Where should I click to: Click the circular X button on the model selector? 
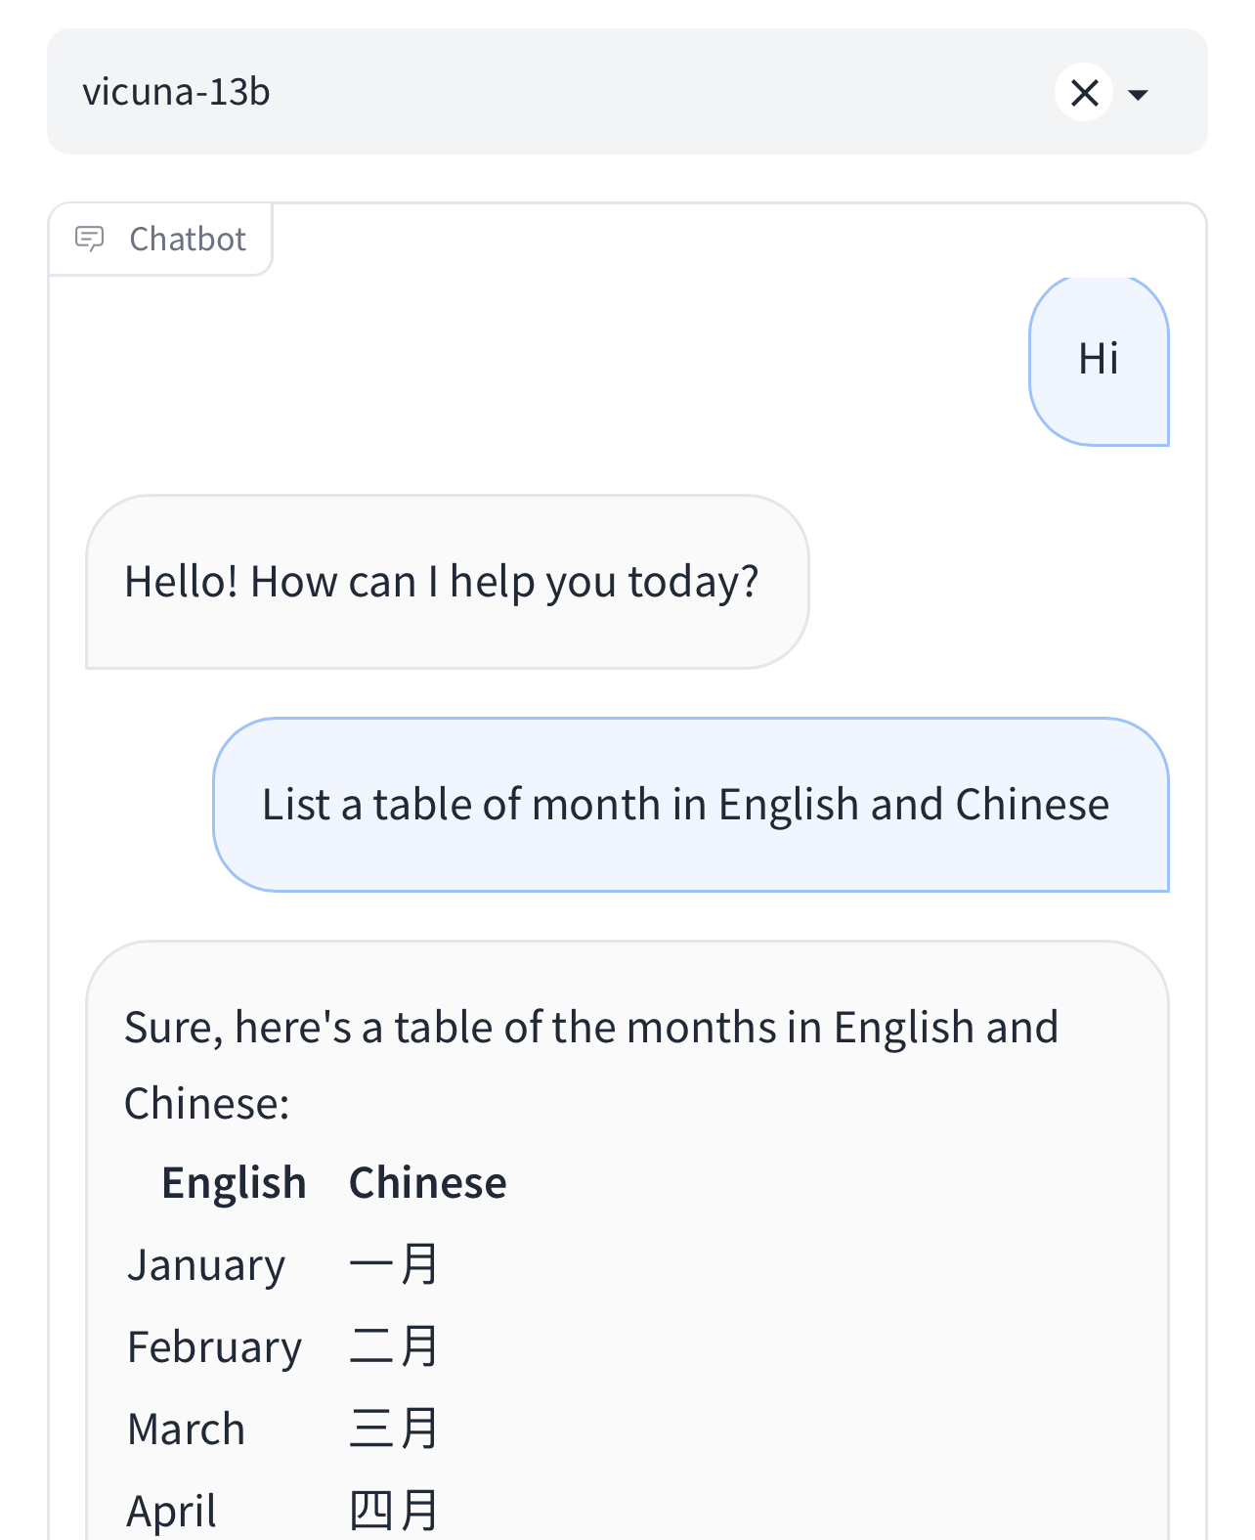tap(1083, 92)
